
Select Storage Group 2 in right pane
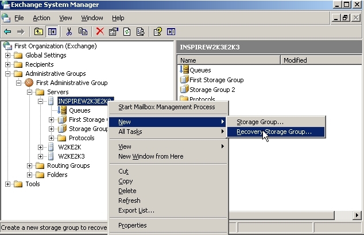coord(212,90)
